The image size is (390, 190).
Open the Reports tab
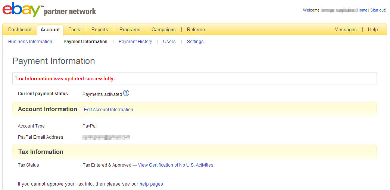pos(100,30)
